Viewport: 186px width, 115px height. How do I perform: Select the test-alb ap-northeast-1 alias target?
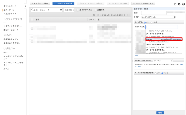(x=164, y=39)
